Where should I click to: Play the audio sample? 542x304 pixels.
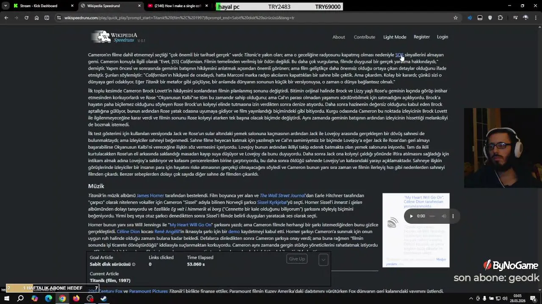(x=411, y=216)
